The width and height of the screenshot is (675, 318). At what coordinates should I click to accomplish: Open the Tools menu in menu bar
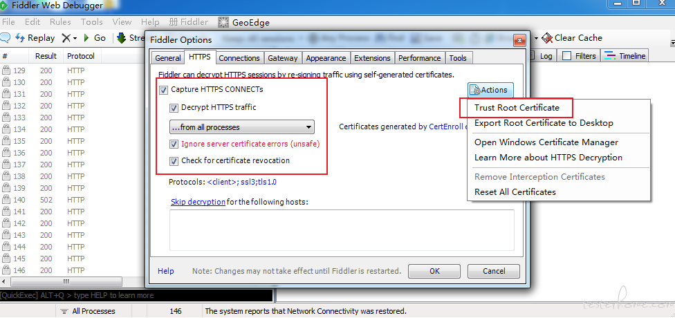[92, 22]
